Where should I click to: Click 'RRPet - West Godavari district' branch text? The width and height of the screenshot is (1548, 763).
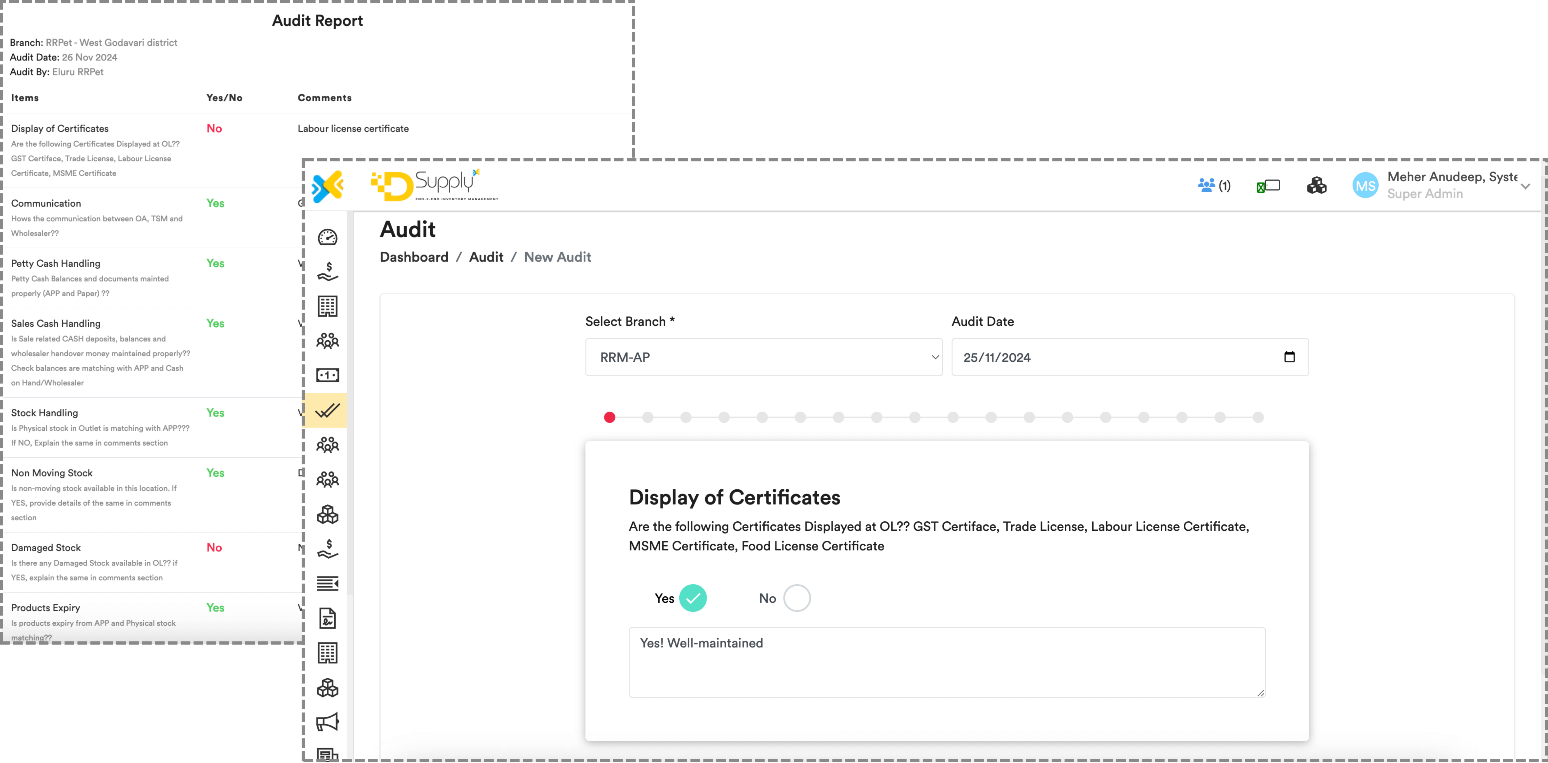pos(111,43)
